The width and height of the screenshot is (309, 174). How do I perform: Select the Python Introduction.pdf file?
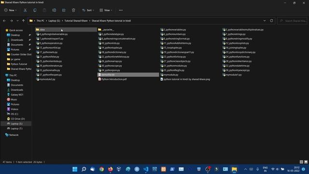tap(114, 79)
